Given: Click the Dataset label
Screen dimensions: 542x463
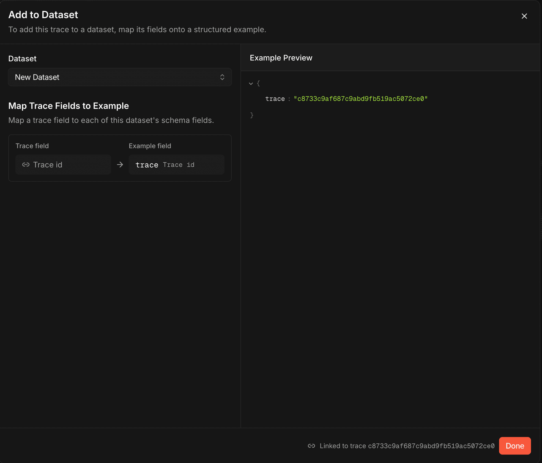Looking at the screenshot, I should point(22,59).
